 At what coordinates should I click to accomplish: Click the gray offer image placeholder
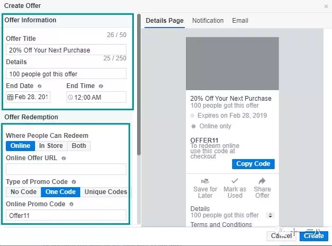click(x=232, y=64)
